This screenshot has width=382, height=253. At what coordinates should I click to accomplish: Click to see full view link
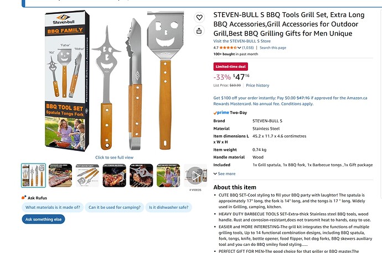(114, 157)
